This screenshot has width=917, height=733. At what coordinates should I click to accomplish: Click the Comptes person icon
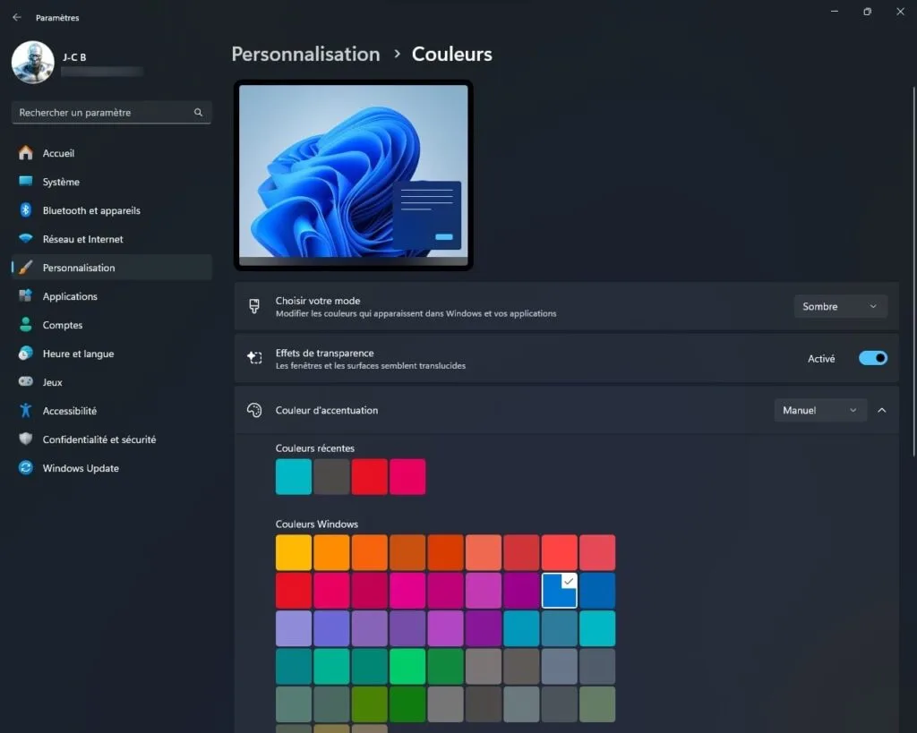(26, 324)
